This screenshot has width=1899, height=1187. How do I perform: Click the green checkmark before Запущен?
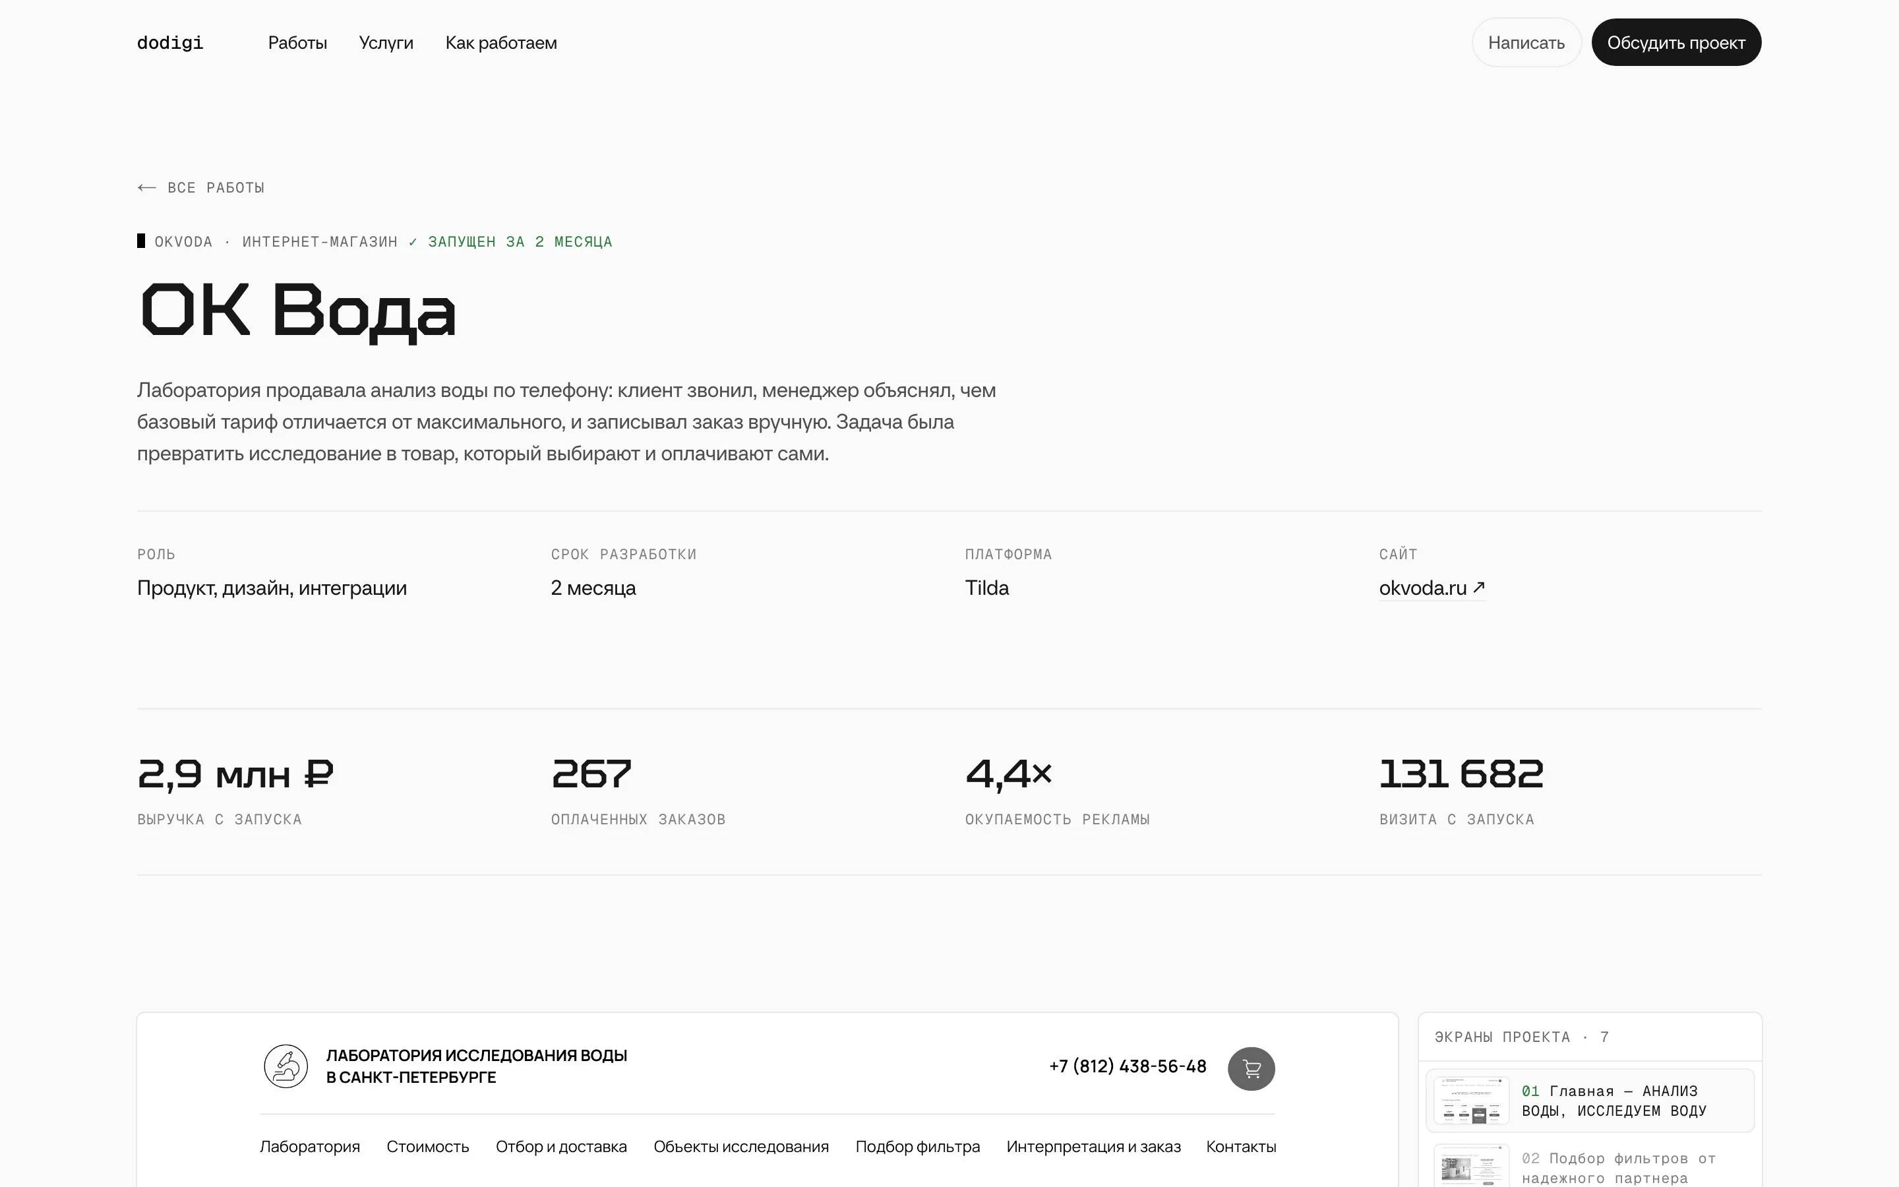coord(413,242)
